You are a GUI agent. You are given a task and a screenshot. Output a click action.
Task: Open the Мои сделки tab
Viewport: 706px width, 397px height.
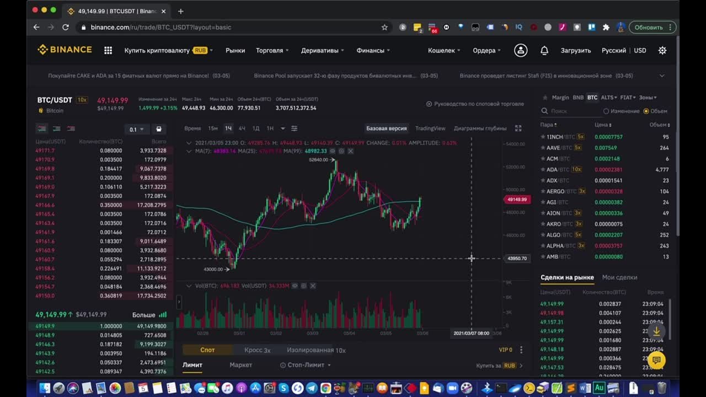click(619, 277)
